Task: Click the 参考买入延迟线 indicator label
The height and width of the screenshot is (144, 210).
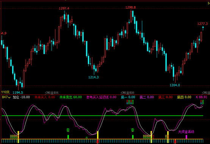Action: 97,97
